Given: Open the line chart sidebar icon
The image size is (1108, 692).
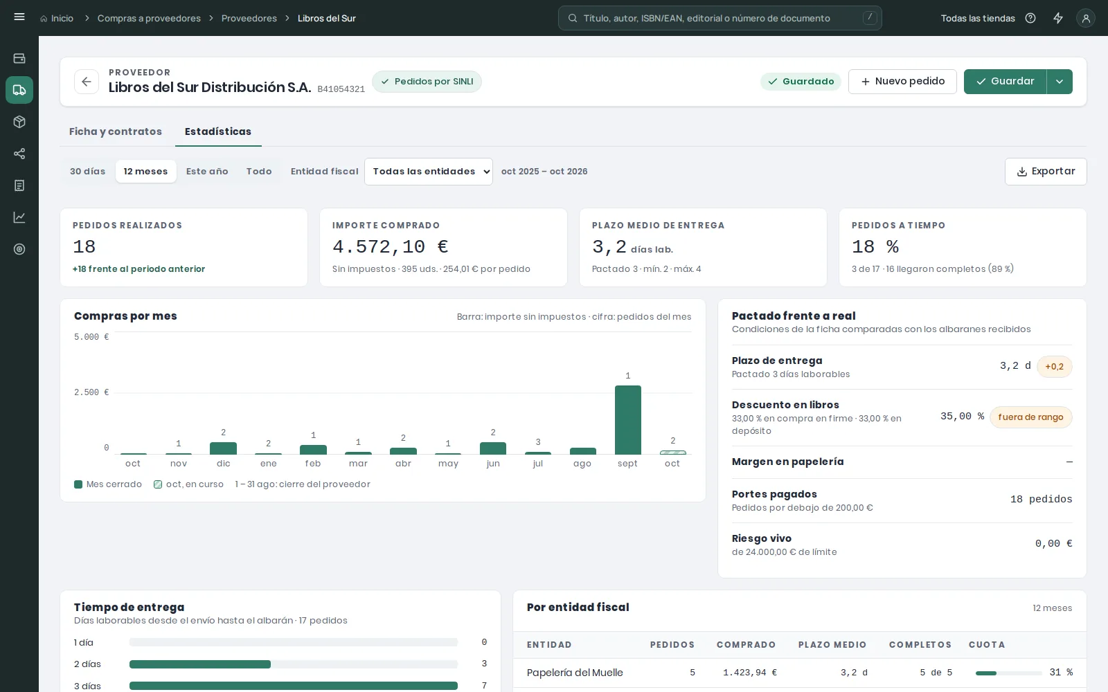Looking at the screenshot, I should coord(19,217).
